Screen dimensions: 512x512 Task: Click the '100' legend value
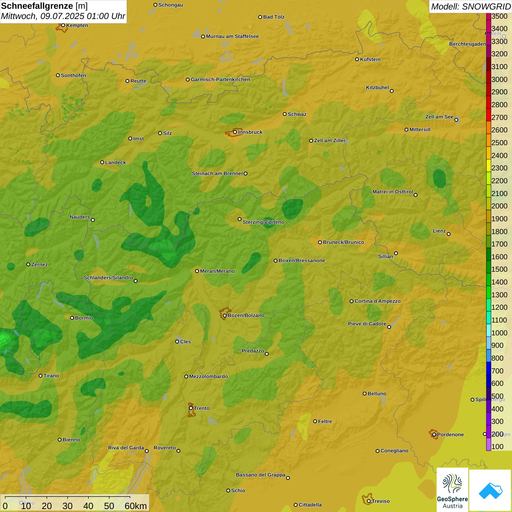498,447
